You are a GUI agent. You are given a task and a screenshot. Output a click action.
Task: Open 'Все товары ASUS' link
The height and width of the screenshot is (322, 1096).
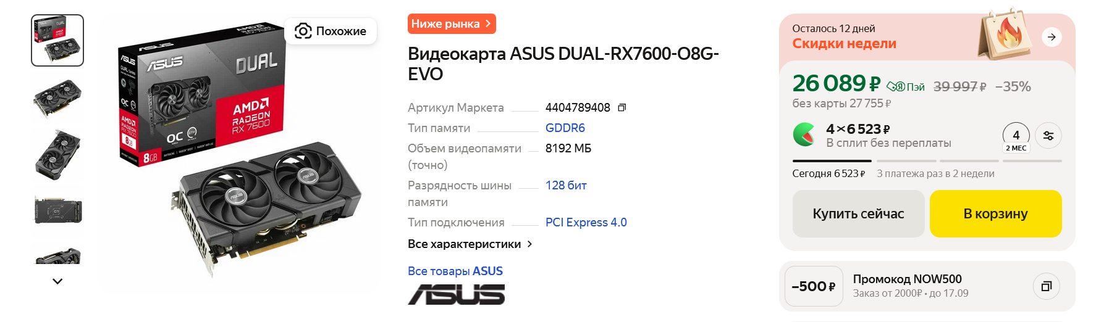pos(455,271)
